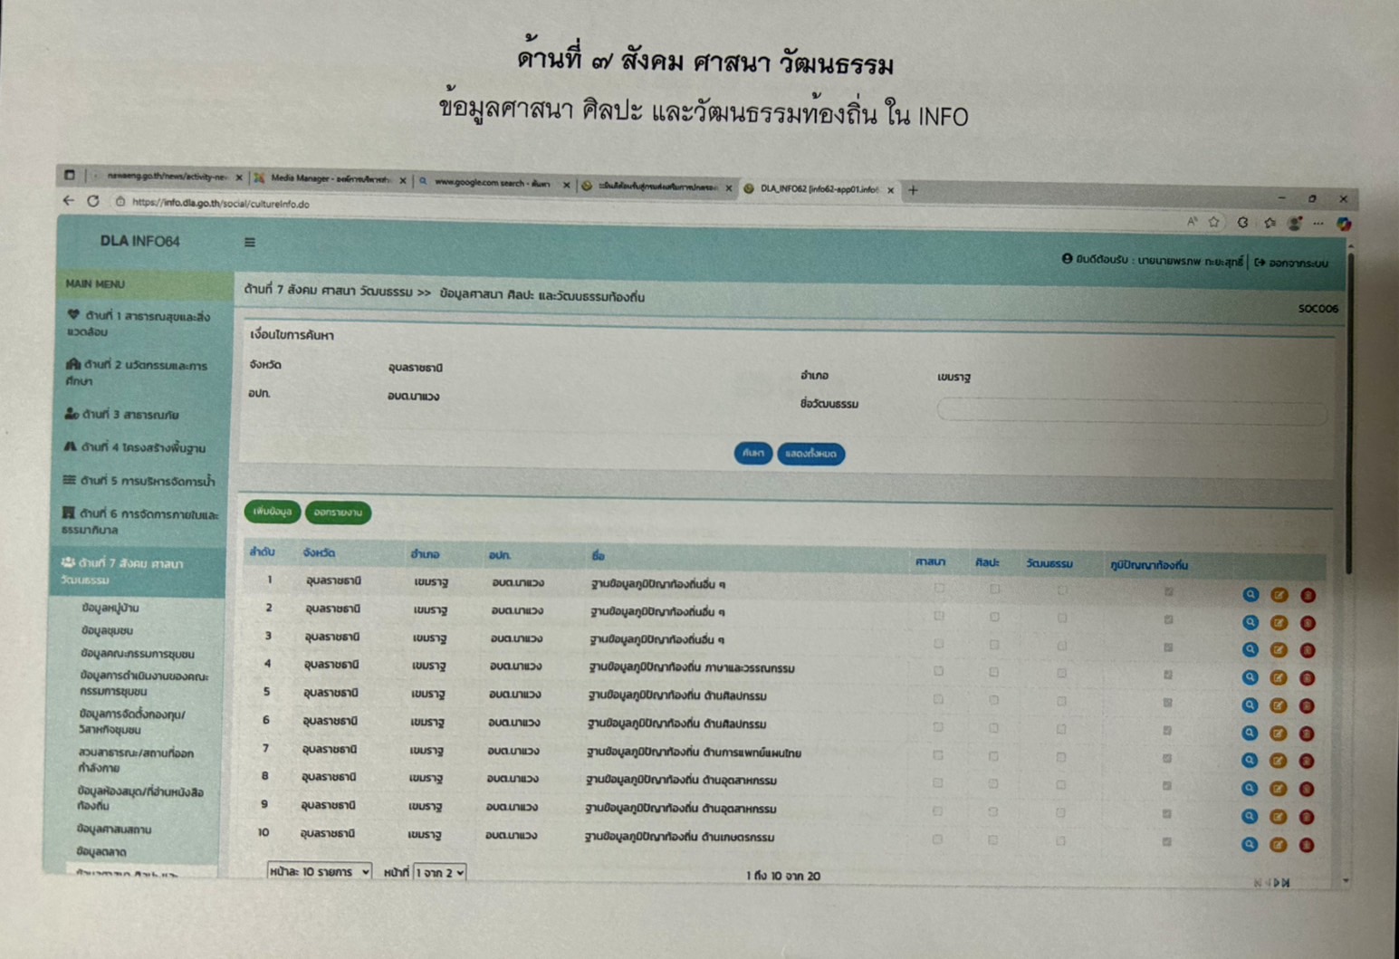The height and width of the screenshot is (959, 1399).
Task: Click the favorites star icon in address bar
Action: 1213,222
